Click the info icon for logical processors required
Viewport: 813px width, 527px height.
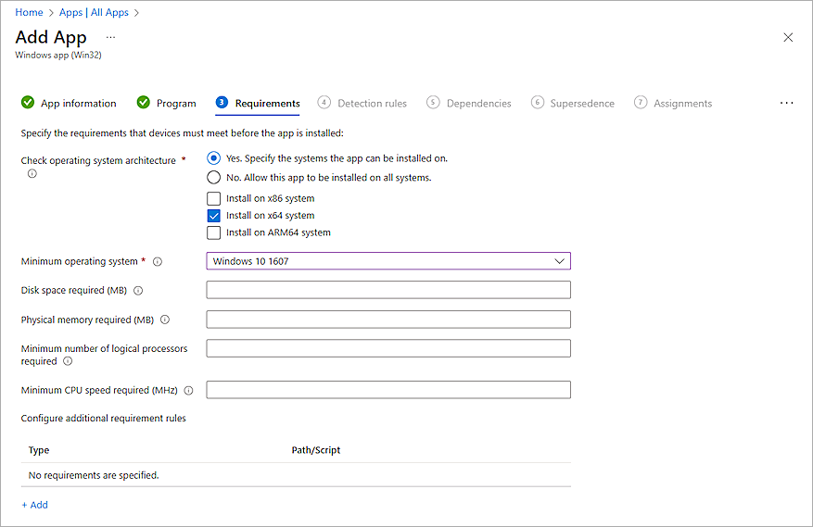click(x=68, y=361)
